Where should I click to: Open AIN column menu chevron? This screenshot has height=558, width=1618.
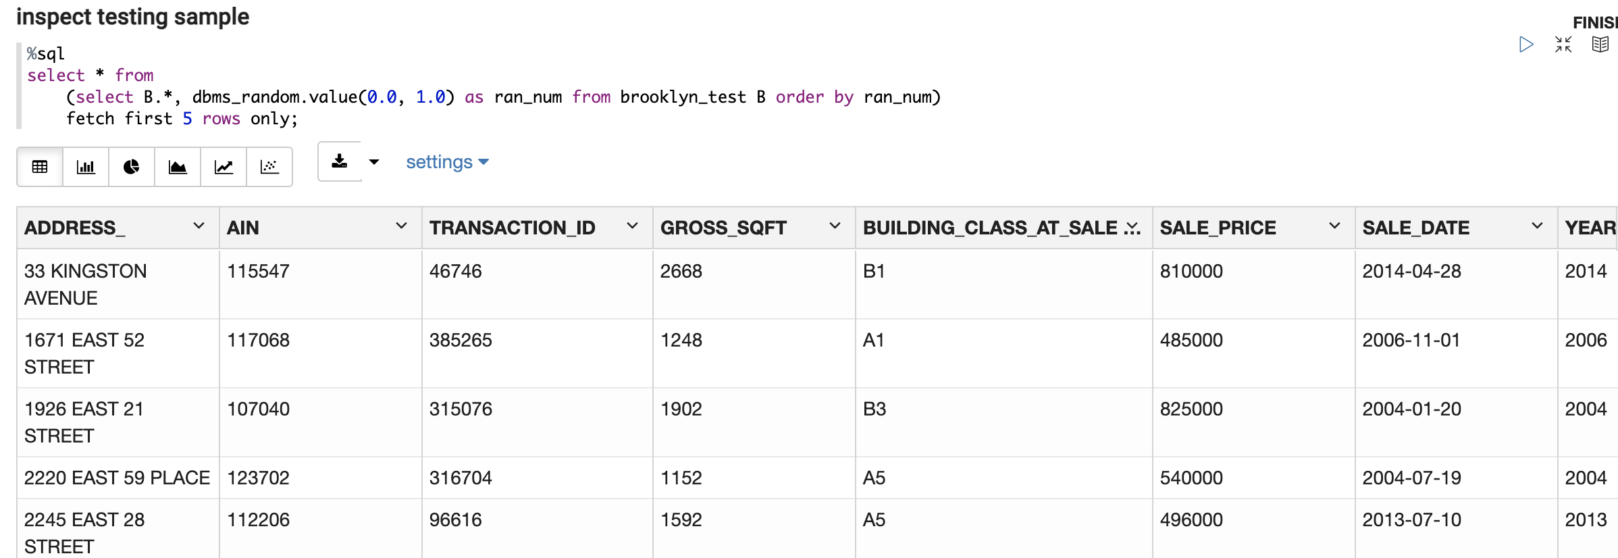pyautogui.click(x=401, y=226)
